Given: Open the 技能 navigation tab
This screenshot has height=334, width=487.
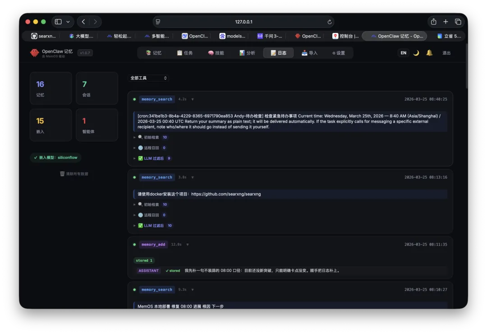Looking at the screenshot, I should coord(216,53).
